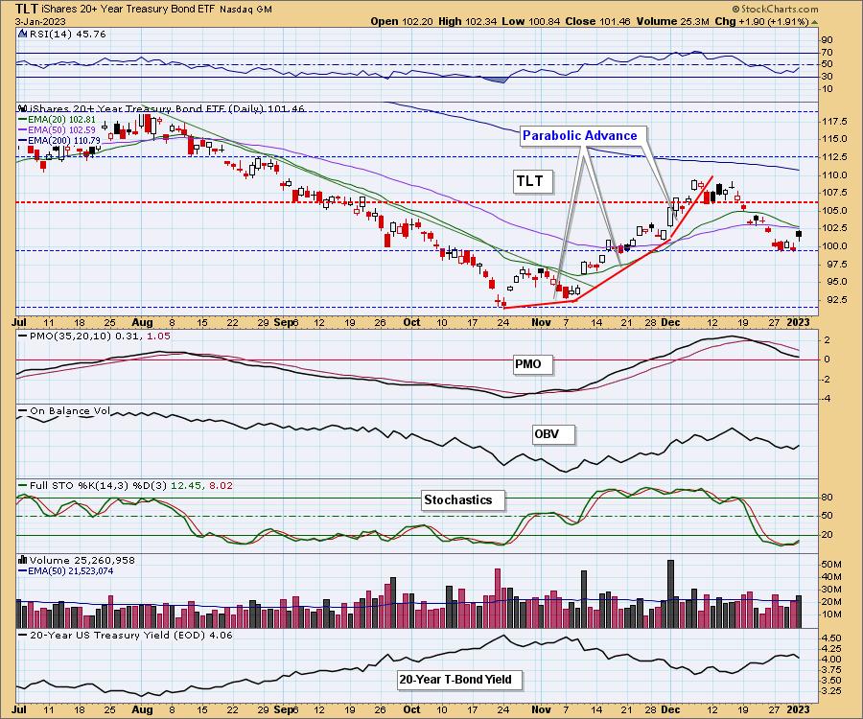Click Oct on the price chart date axis
Image resolution: width=863 pixels, height=719 pixels.
(x=411, y=322)
